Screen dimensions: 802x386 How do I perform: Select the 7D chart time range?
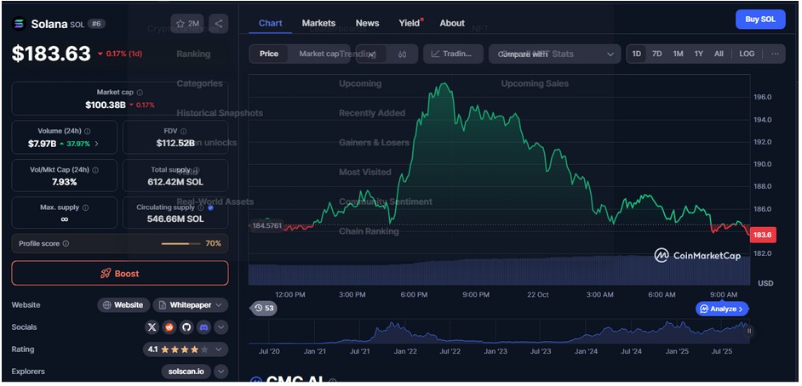click(657, 54)
